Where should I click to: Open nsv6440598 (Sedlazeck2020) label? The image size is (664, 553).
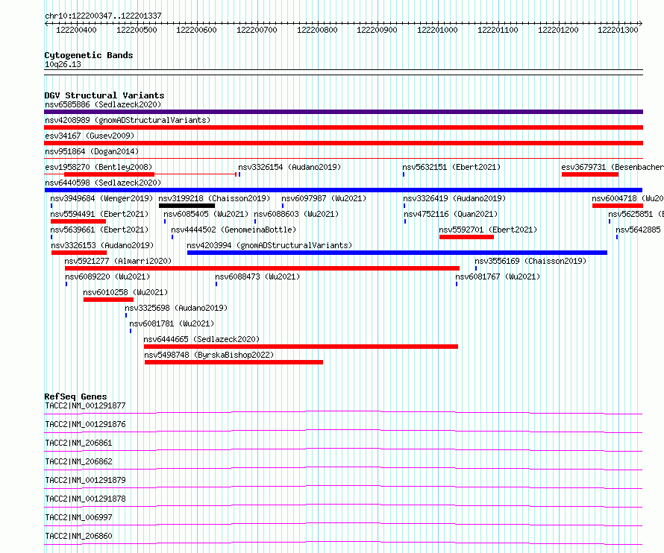click(x=103, y=183)
